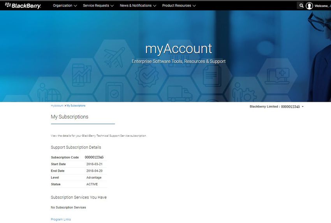The width and height of the screenshot is (331, 223).
Task: Click the My Subscriptions heading
Action: 69,117
